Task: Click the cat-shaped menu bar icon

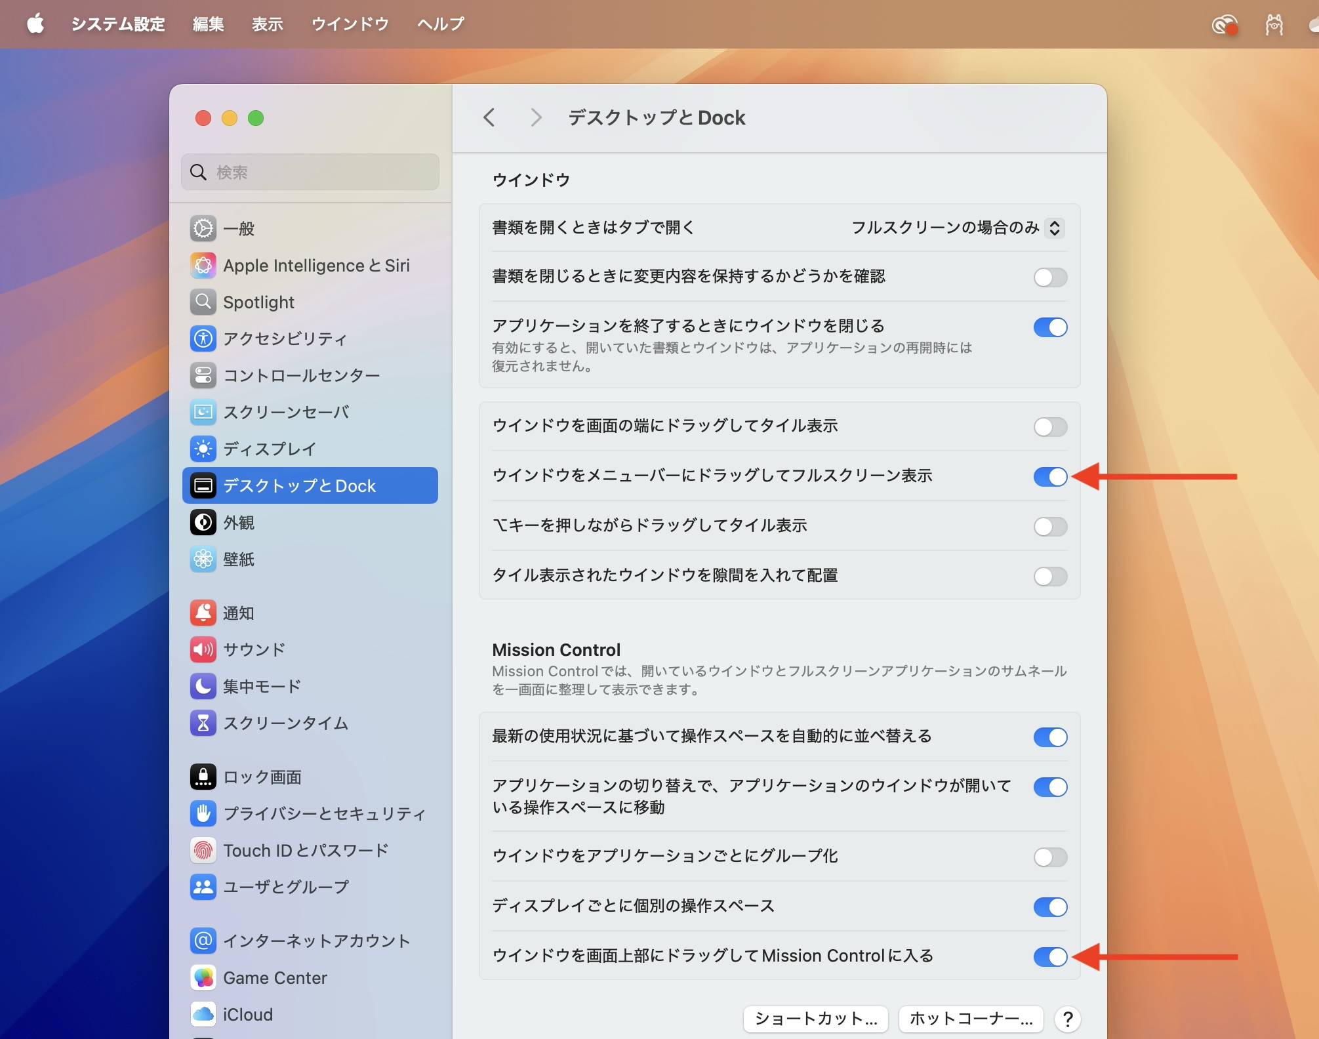Action: pyautogui.click(x=1274, y=25)
